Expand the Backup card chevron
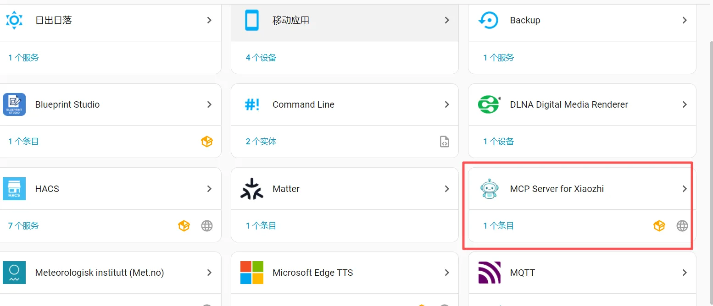This screenshot has width=713, height=306. pyautogui.click(x=685, y=20)
